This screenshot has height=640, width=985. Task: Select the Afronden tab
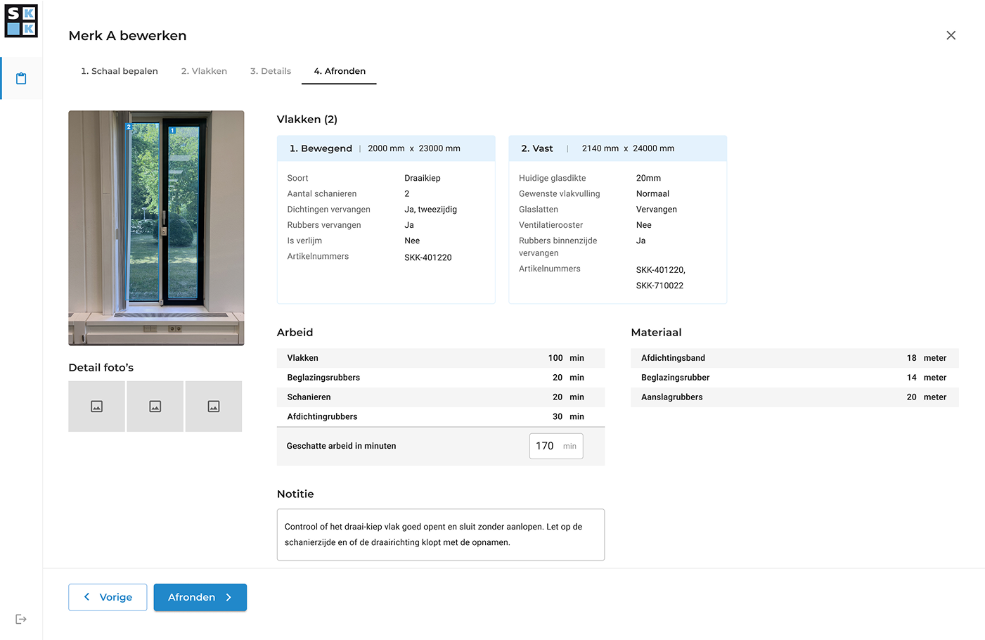340,71
